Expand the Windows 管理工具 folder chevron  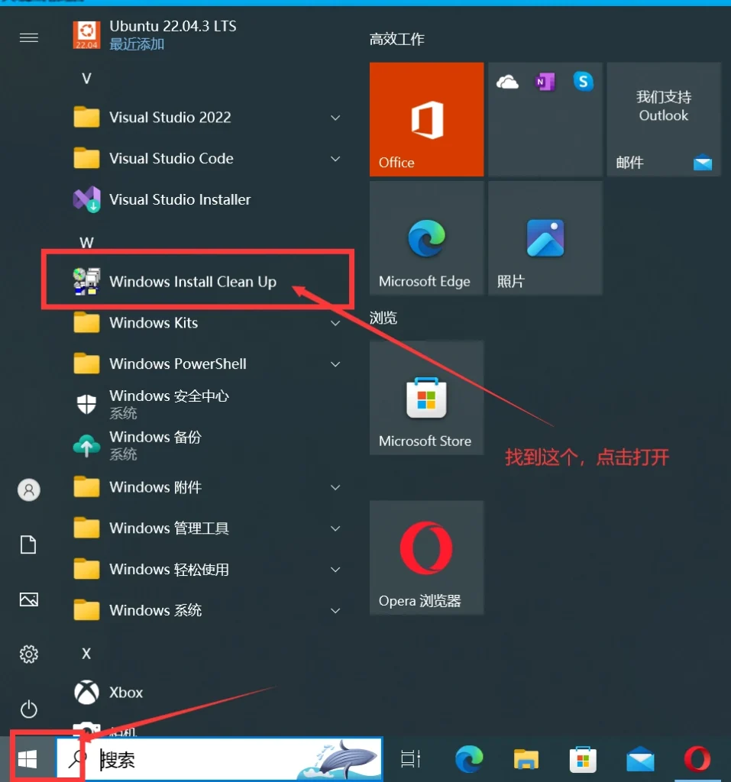pyautogui.click(x=336, y=528)
